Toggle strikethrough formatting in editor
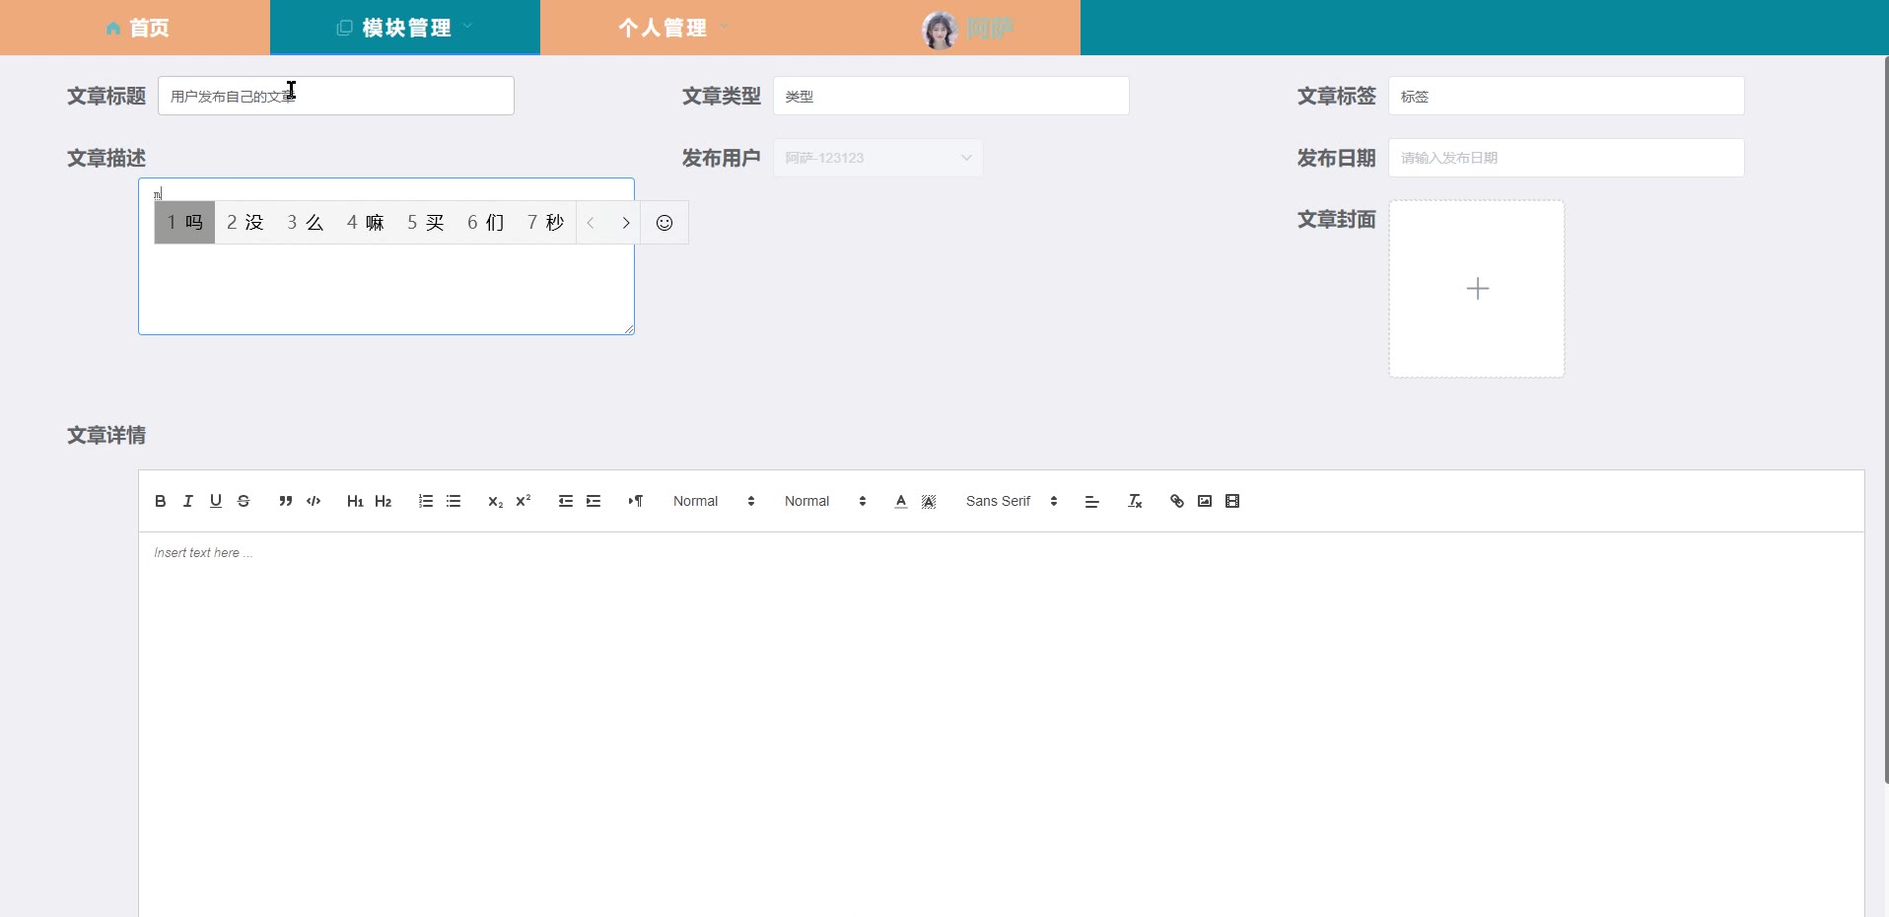1889x917 pixels. tap(244, 501)
